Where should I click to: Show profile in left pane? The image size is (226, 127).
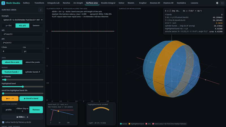coord(9,110)
